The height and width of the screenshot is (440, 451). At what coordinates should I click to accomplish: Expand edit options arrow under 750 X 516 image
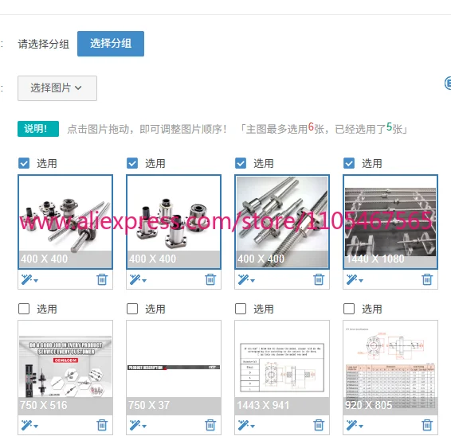36,426
